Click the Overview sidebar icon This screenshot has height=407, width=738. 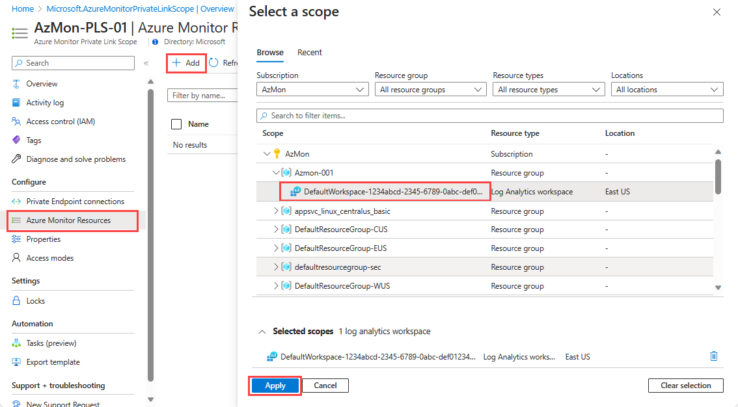(x=16, y=84)
